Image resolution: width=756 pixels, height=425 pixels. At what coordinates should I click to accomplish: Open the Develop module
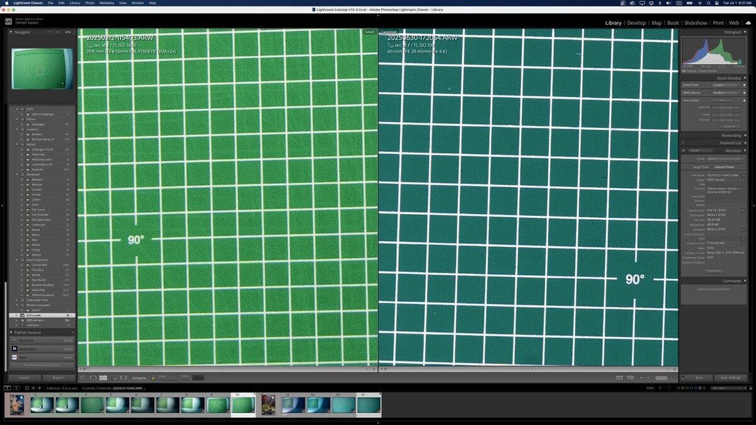(x=636, y=23)
